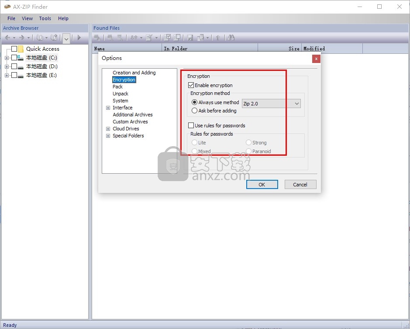
Task: Expand the (C:) drive tree node
Action: tap(7, 58)
